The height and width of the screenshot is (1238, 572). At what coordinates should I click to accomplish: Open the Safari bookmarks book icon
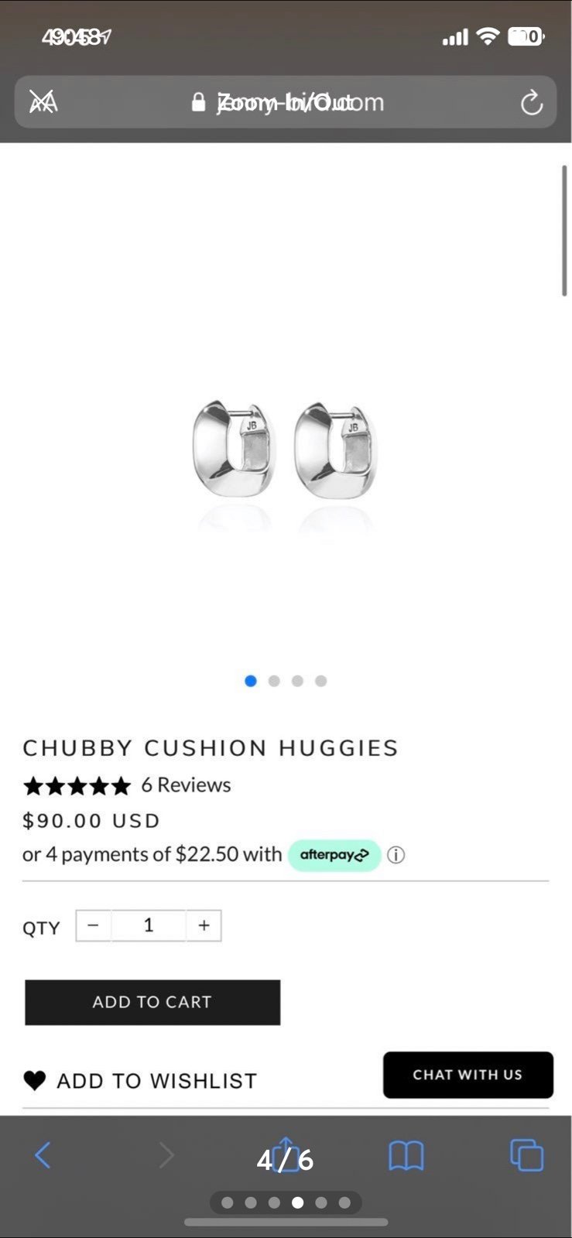coord(406,1156)
